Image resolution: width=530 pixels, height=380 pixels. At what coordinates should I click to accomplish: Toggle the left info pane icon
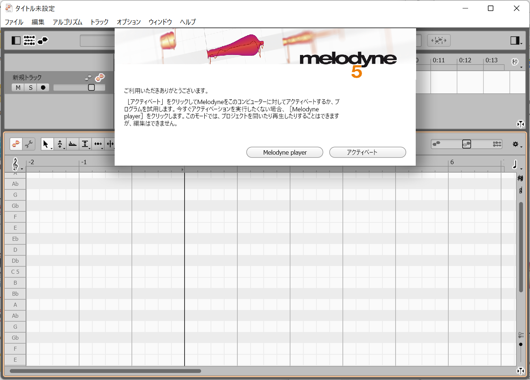16,40
